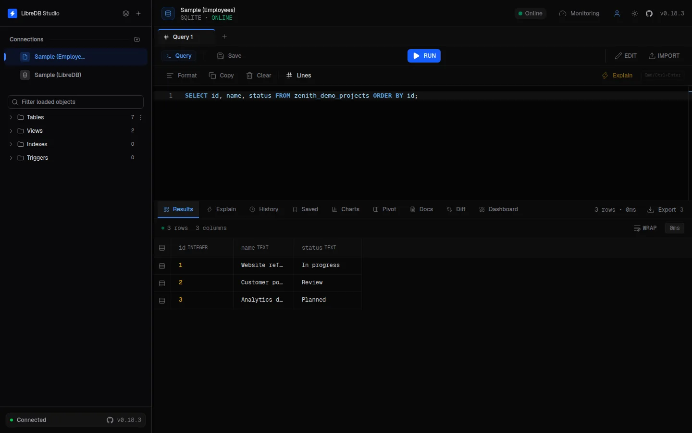
Task: Open the Charts tab
Action: point(346,209)
